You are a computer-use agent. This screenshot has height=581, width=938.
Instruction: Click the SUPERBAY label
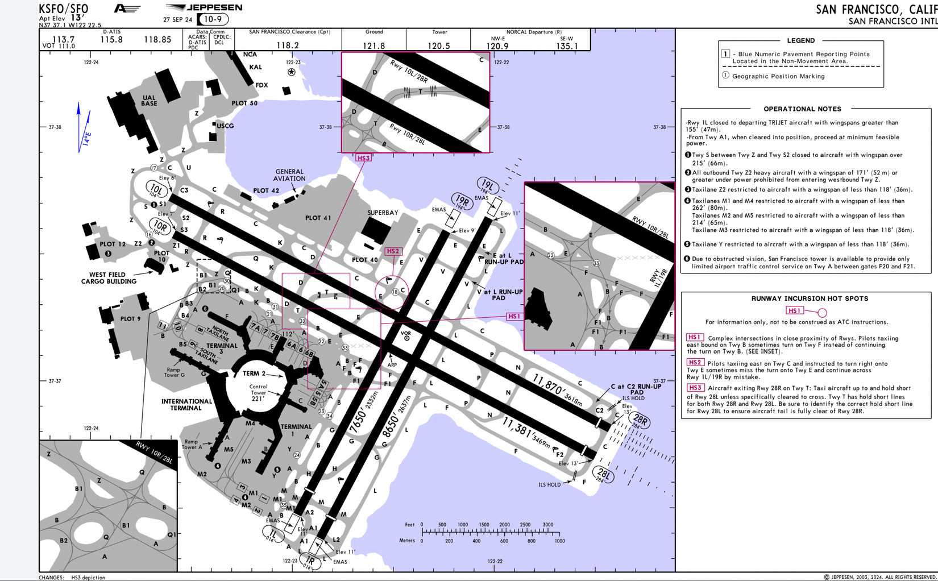pos(383,213)
